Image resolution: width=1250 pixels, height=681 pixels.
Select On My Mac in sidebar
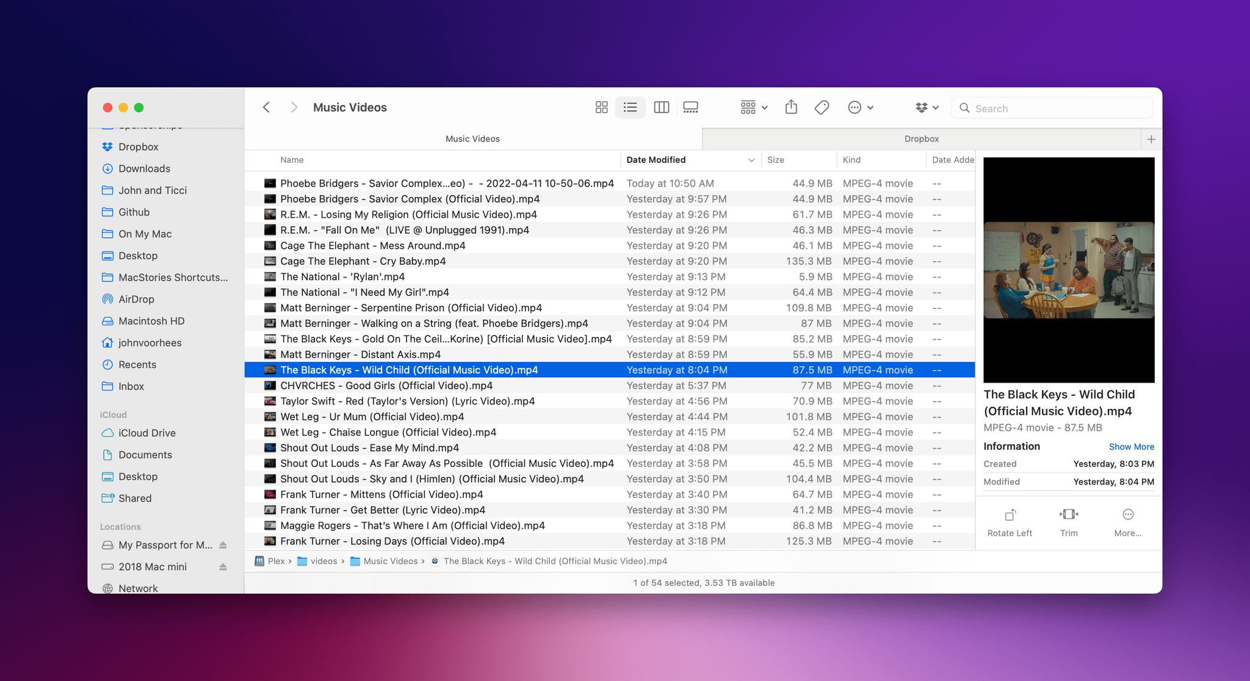tap(145, 234)
